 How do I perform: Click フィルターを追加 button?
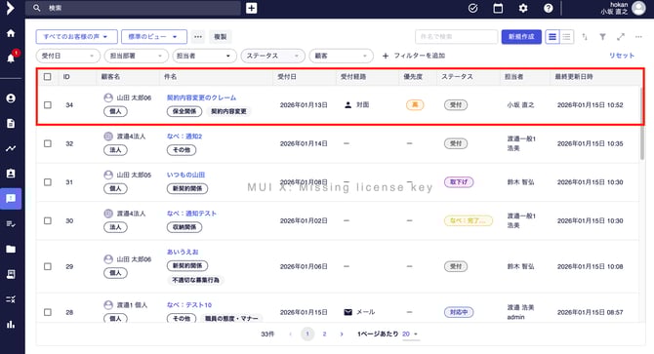(414, 56)
